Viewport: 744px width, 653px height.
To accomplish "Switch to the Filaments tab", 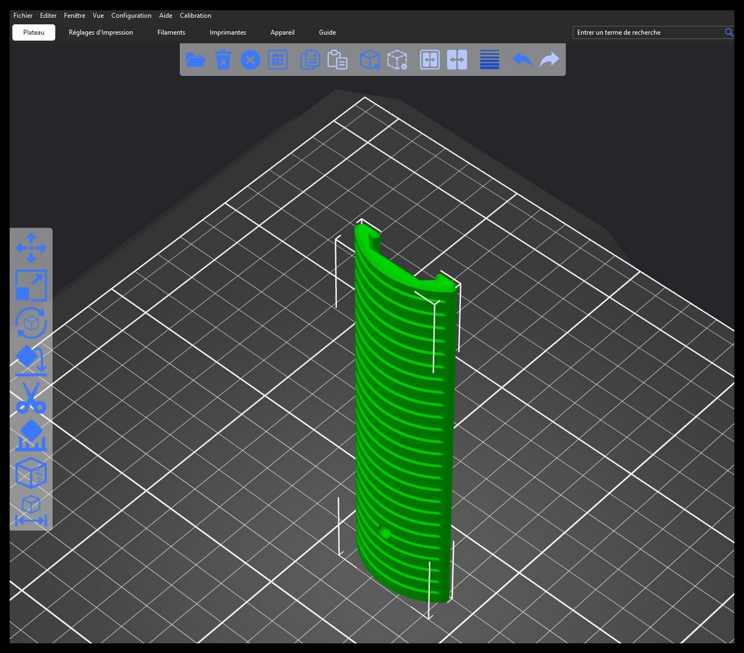I will tap(172, 32).
